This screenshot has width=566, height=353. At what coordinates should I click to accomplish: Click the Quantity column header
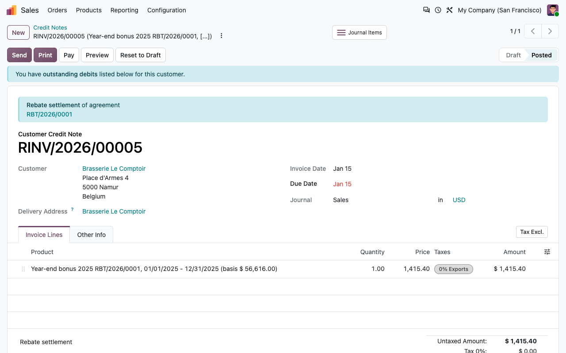tap(372, 252)
